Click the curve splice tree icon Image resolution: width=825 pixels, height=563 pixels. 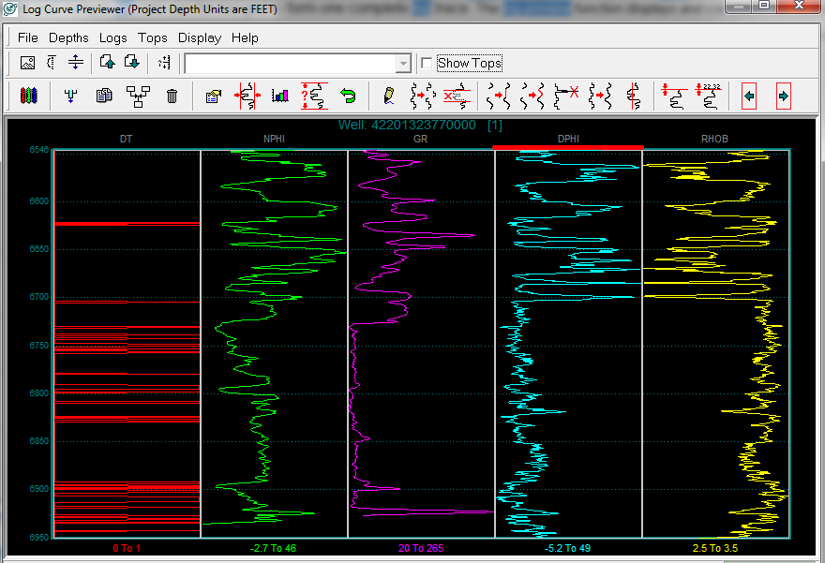[140, 96]
